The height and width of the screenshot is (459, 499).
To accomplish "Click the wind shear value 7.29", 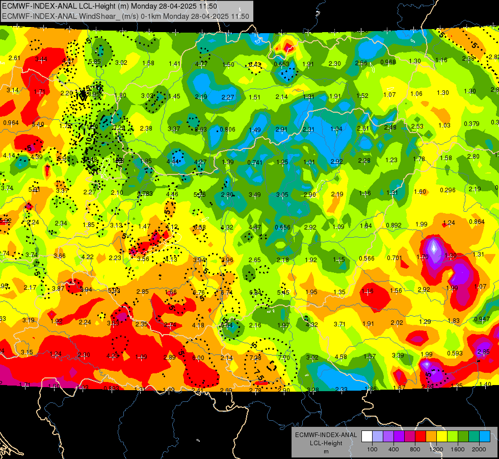I will pyautogui.click(x=119, y=127).
